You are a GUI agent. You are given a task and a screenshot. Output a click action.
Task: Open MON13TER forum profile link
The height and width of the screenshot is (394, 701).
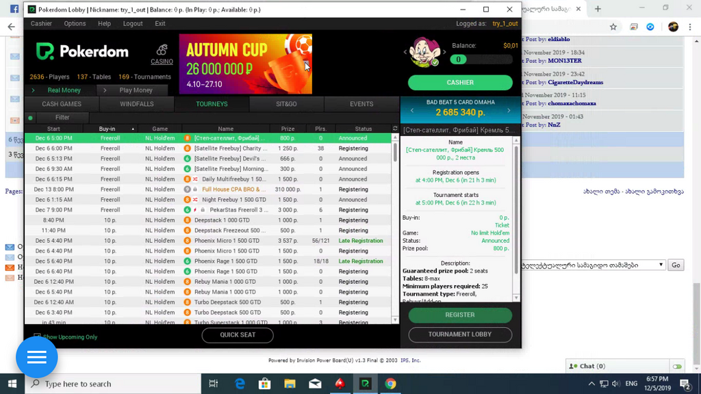coord(565,61)
